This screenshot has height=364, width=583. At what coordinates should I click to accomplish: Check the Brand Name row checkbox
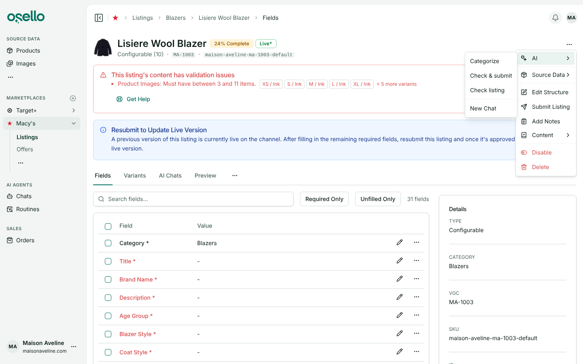[108, 279]
